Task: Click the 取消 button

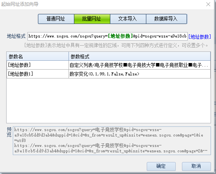Action: coord(196,166)
